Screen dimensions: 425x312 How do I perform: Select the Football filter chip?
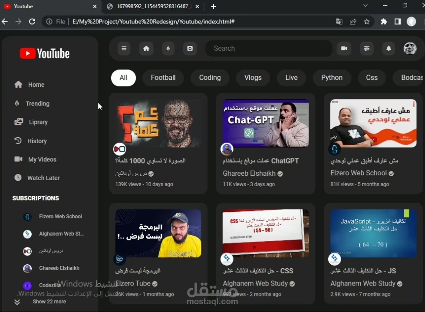click(x=163, y=78)
